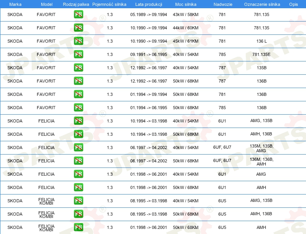Click fuel icon in Felicia Kombi 40kW / 54KM row
The height and width of the screenshot is (234, 306).
point(78,200)
